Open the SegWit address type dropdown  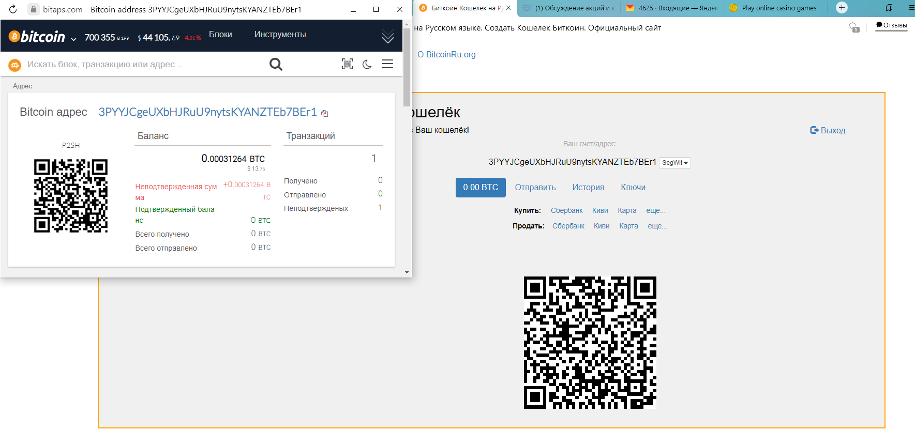[x=675, y=163]
